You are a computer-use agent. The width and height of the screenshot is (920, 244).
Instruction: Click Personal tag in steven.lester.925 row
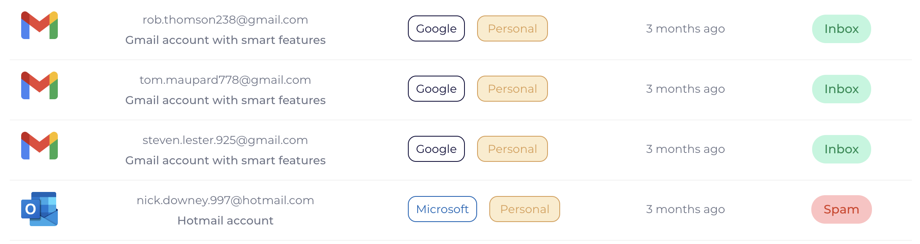point(512,149)
